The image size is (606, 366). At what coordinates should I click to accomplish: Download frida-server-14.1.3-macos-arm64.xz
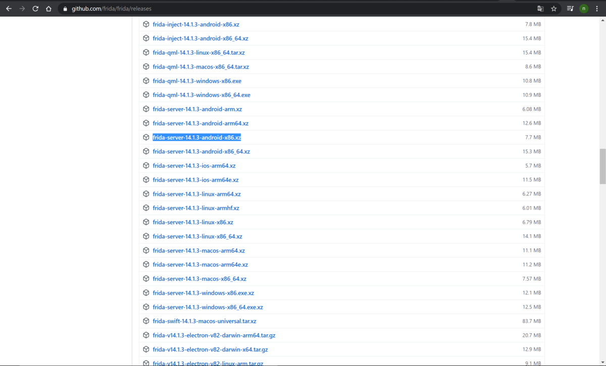[199, 250]
